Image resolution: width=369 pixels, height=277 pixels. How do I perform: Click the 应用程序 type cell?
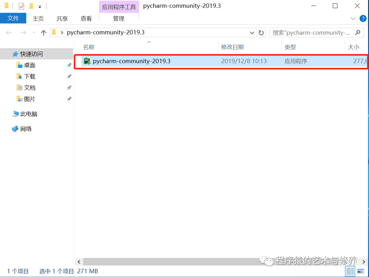coord(296,61)
